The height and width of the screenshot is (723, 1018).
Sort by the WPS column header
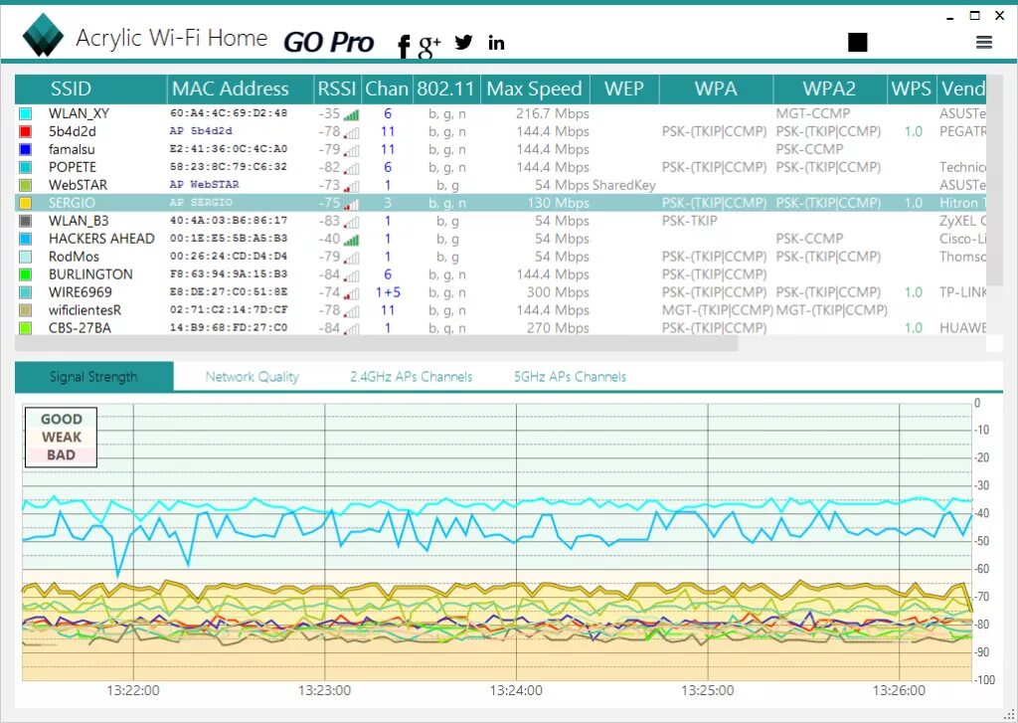[912, 89]
